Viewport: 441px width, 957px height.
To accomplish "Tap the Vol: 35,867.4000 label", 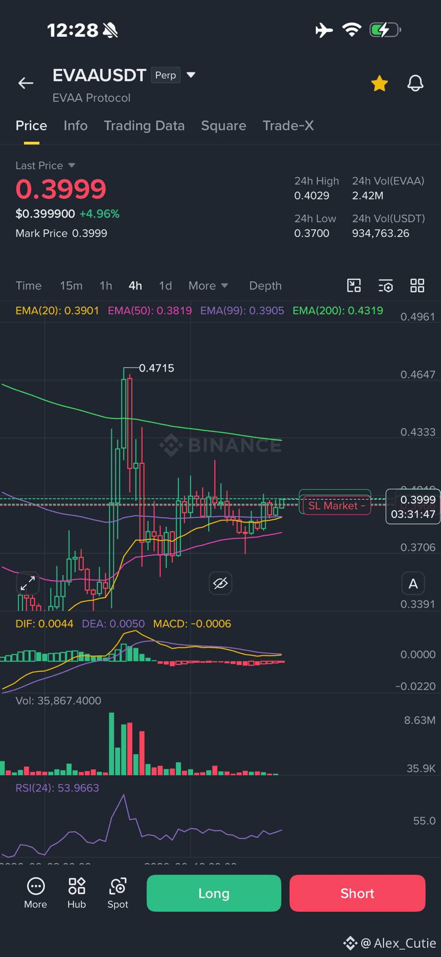I will (x=59, y=701).
